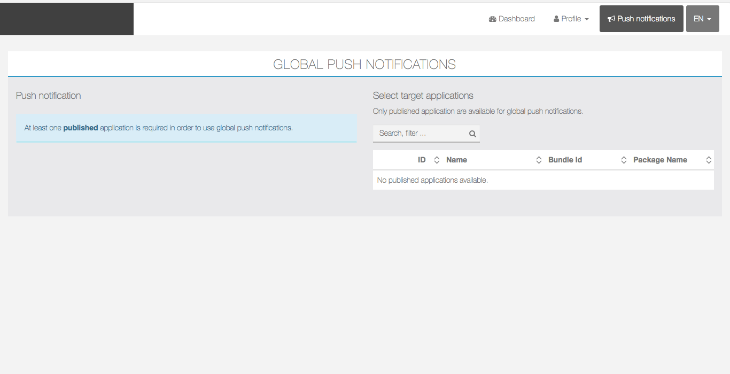The image size is (730, 374).
Task: Click 'Only published application are available' text
Action: point(478,112)
